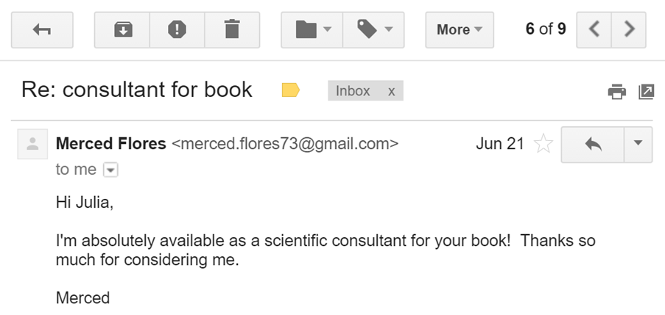Screen dimensions: 665x315
Task: Print the conversation with printer icon
Action: (x=616, y=92)
